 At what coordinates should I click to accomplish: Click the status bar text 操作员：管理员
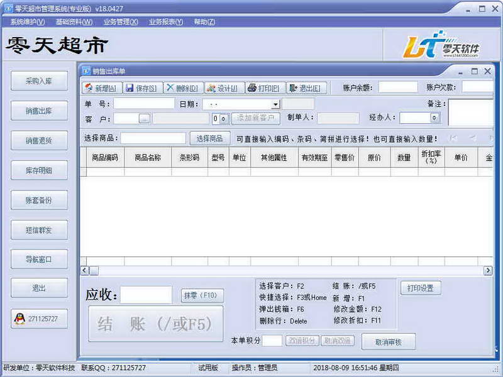coord(255,368)
